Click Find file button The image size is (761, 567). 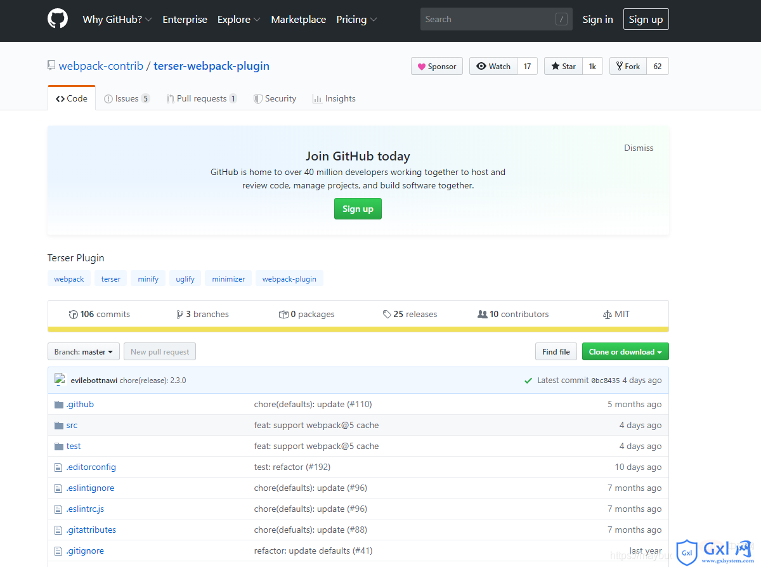tap(556, 351)
